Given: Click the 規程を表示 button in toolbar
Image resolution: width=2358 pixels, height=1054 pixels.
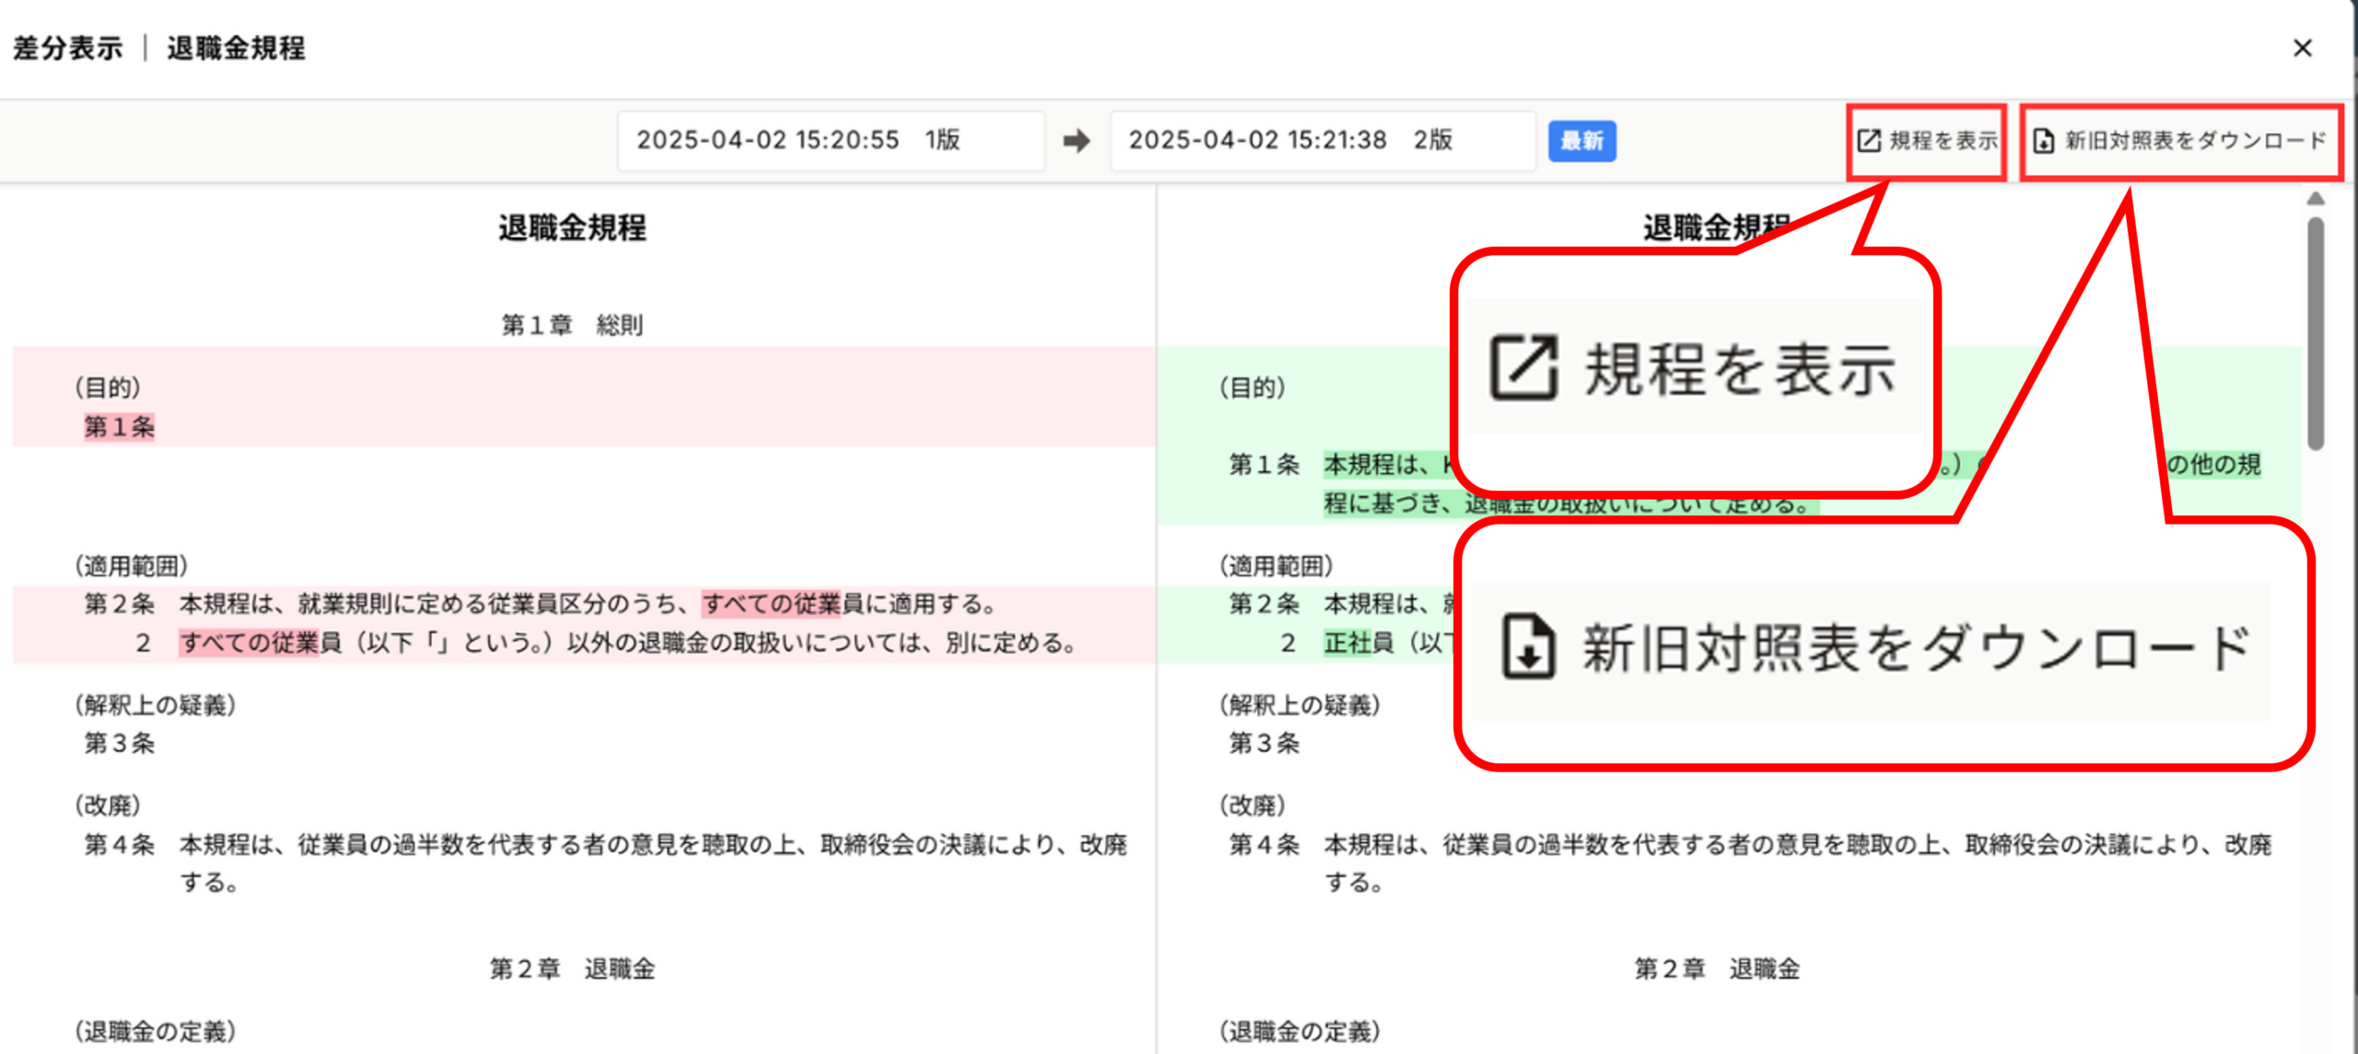Looking at the screenshot, I should [x=1926, y=142].
